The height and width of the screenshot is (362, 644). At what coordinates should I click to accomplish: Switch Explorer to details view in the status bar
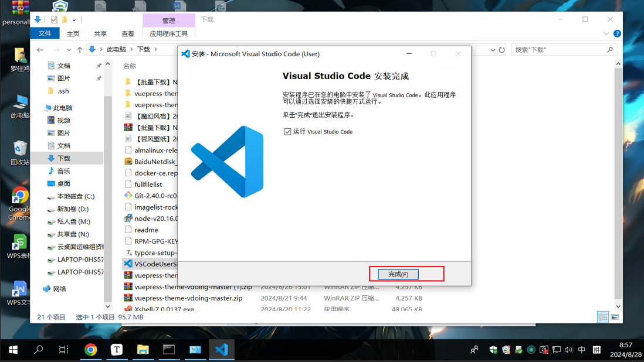(603, 317)
